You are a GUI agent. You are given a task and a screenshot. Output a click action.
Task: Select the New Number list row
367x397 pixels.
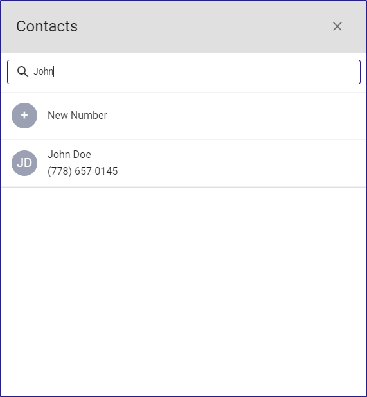[x=183, y=116]
